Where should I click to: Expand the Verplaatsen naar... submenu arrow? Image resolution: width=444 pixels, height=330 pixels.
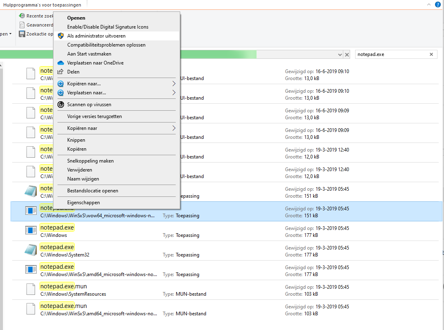(x=174, y=93)
